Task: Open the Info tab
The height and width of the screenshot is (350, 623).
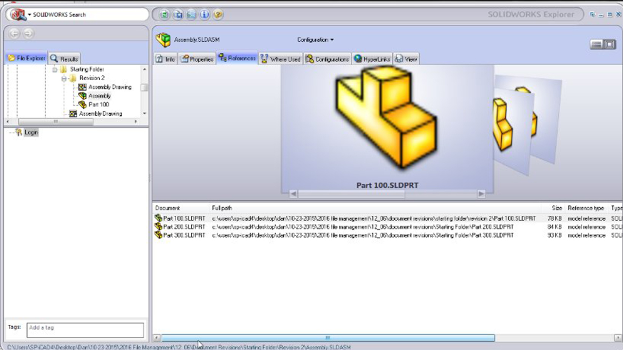Action: [x=165, y=58]
